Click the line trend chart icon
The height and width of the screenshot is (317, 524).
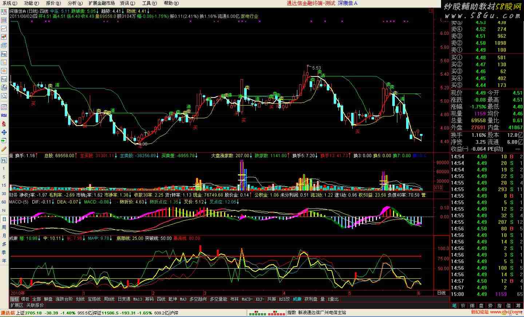[4, 28]
